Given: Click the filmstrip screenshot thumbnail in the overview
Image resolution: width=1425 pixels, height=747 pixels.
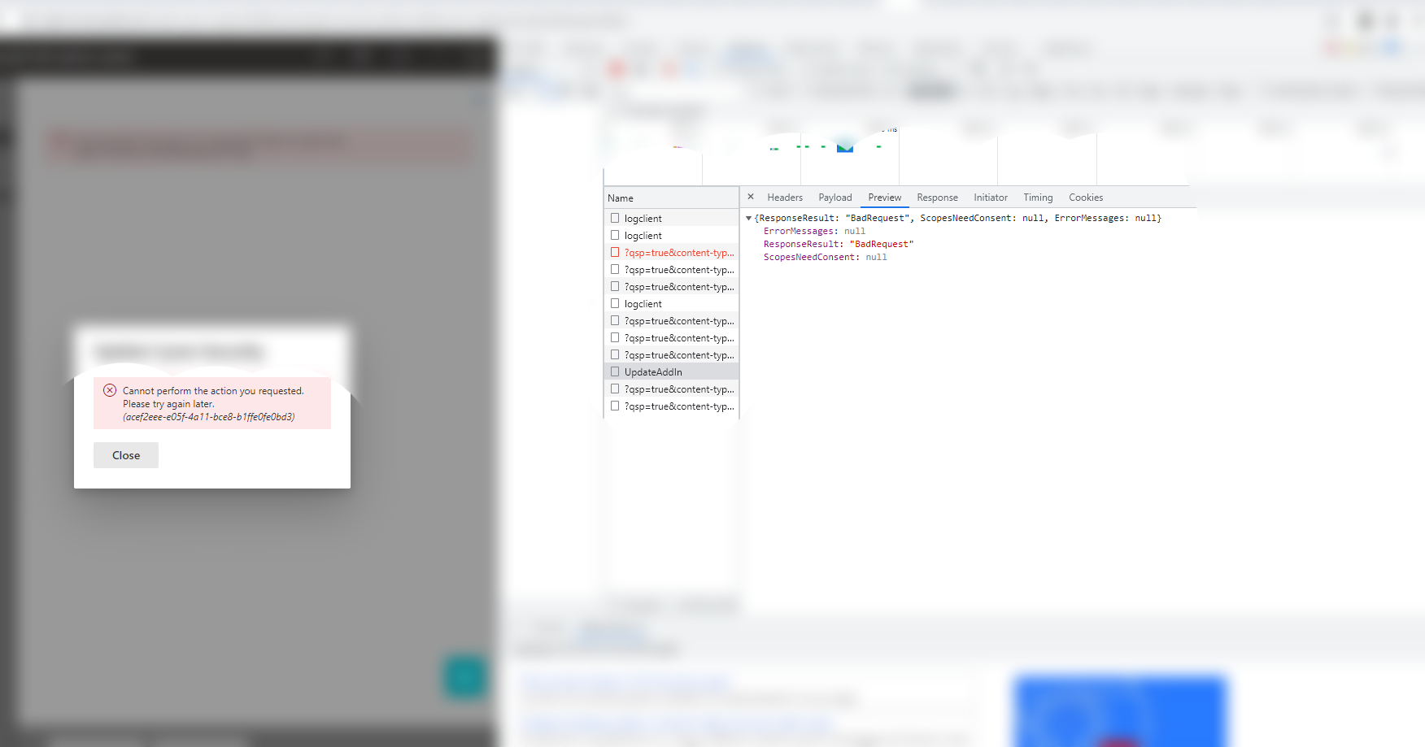Looking at the screenshot, I should pos(846,147).
